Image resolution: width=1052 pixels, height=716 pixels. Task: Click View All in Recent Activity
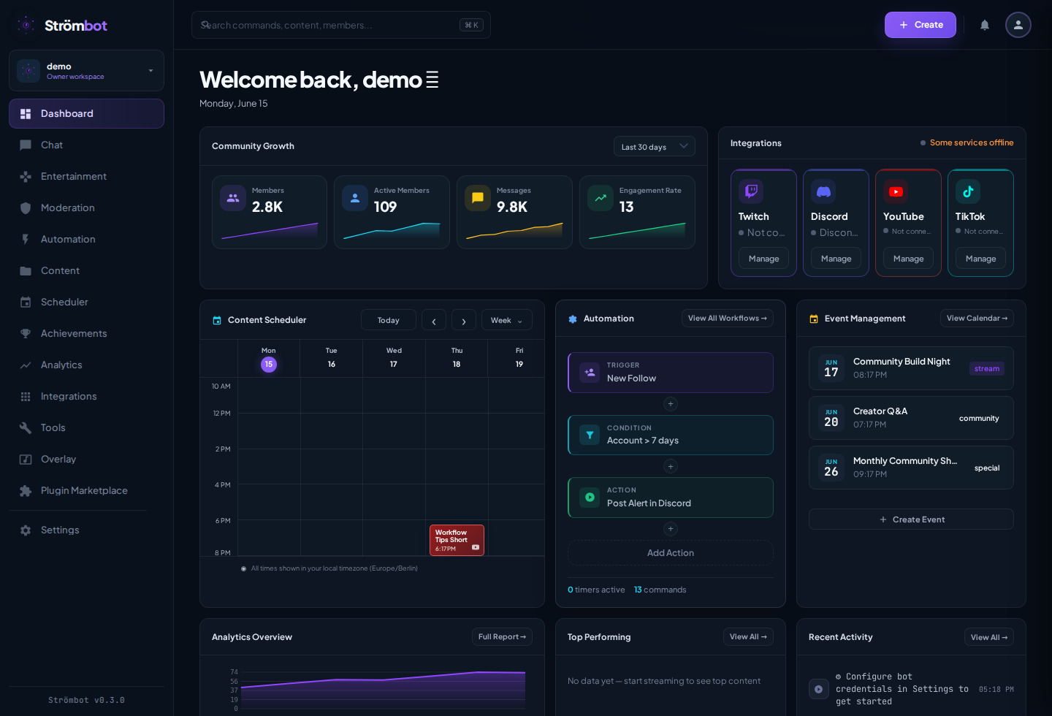989,637
